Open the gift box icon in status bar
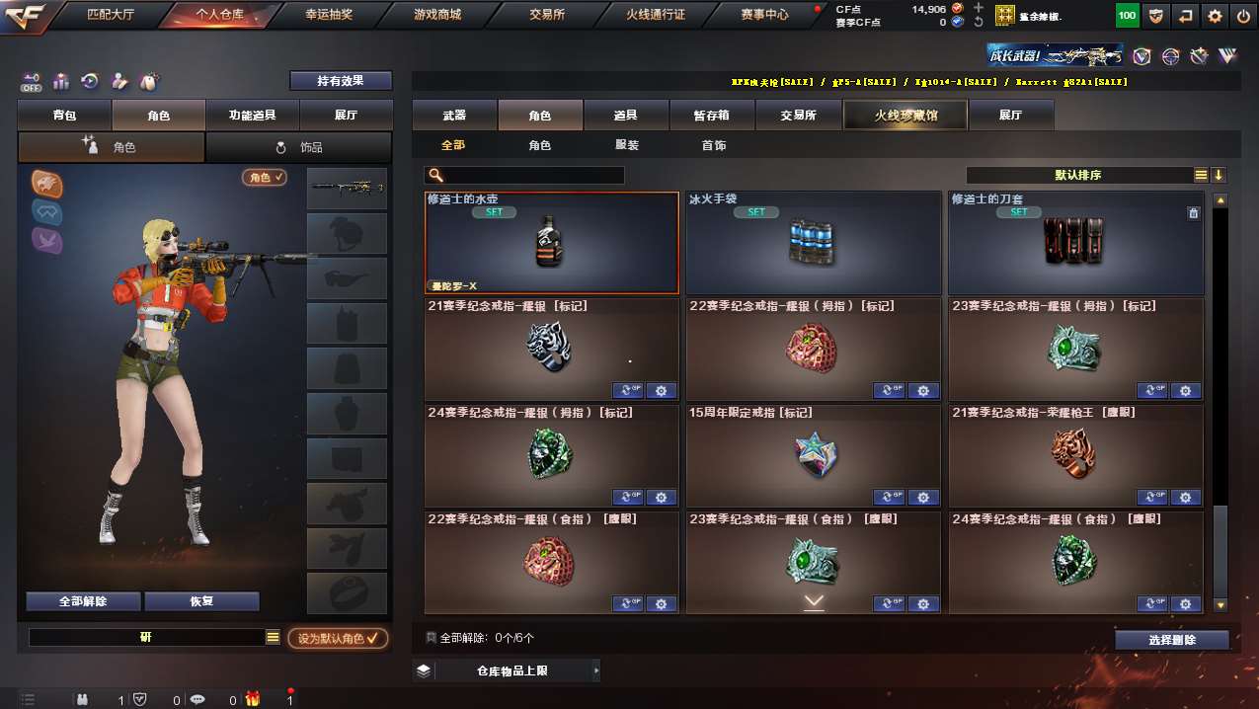Viewport: 1259px width, 709px height. (253, 699)
